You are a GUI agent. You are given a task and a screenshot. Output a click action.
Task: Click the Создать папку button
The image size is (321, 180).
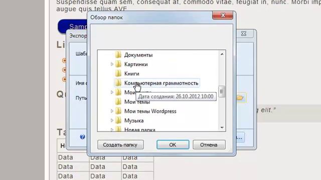tap(120, 144)
